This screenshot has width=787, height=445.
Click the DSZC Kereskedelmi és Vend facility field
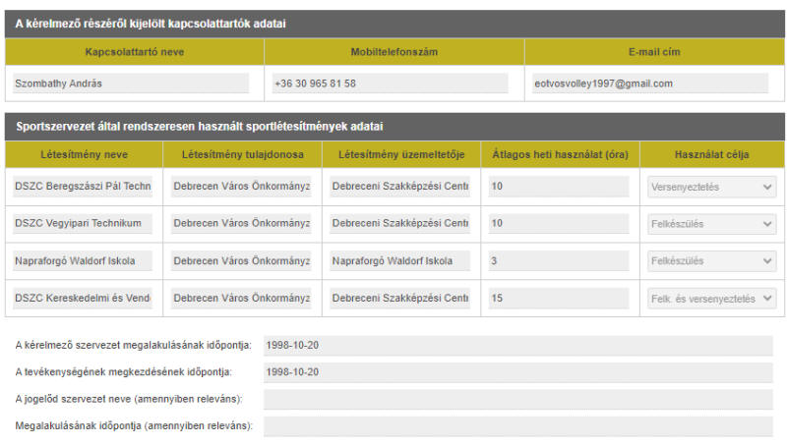(x=83, y=299)
